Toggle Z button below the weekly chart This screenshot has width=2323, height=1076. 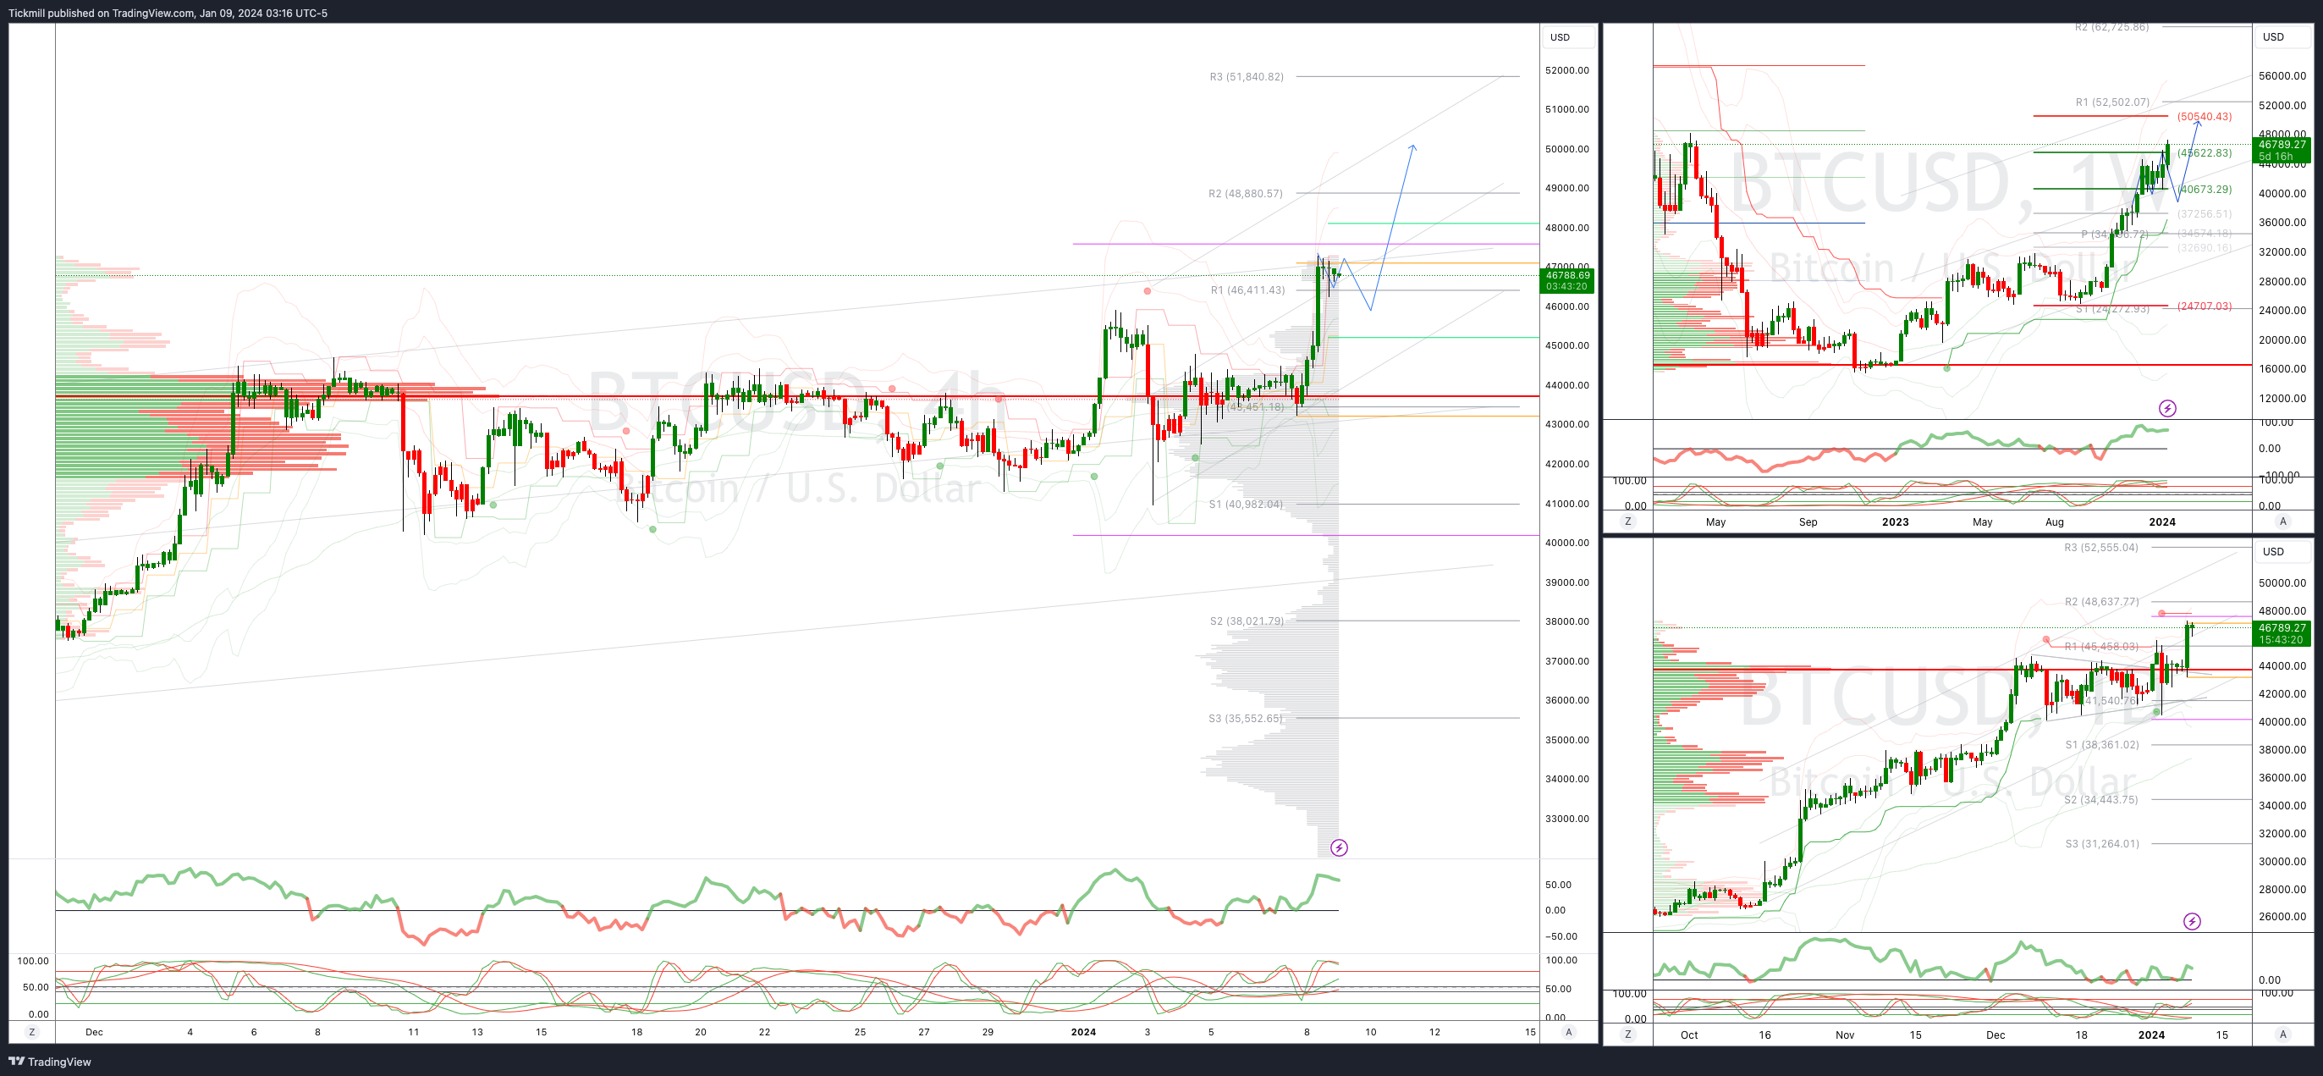[1627, 521]
